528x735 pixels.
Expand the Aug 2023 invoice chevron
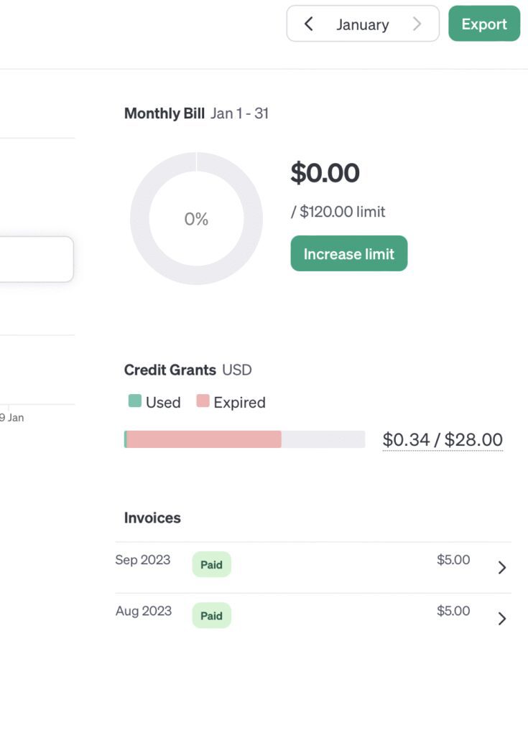point(502,619)
